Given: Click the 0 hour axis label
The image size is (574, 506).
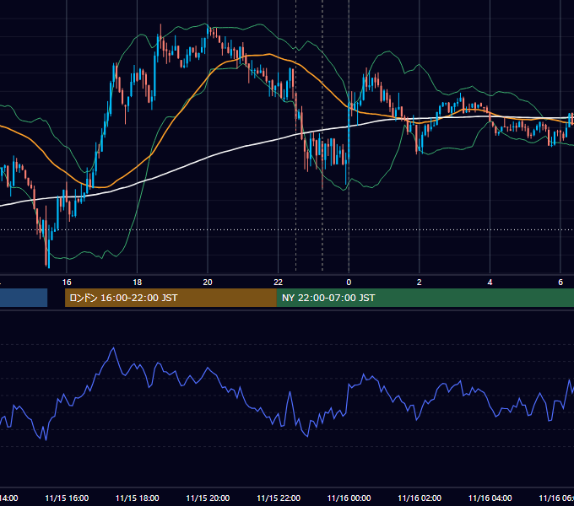Looking at the screenshot, I should 349,283.
